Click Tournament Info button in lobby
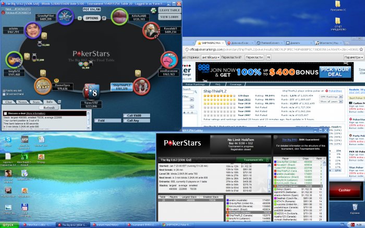365x228 pixels. click(x=253, y=160)
